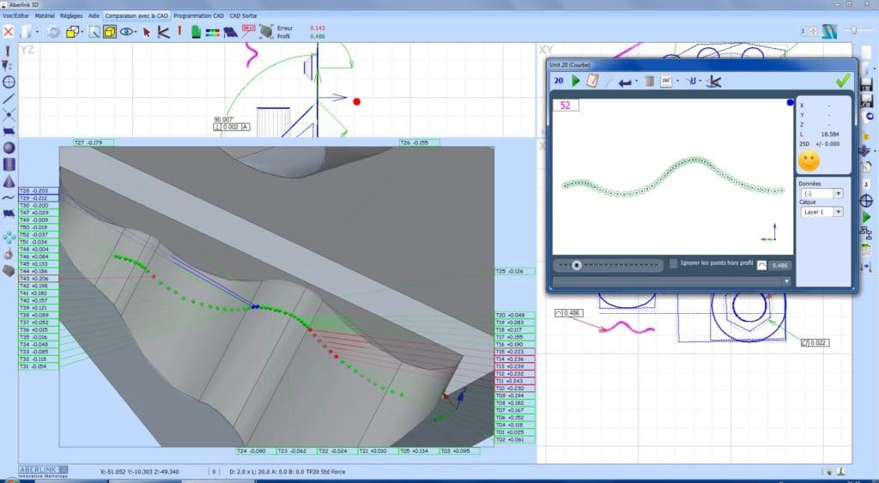
Task: Click the save floppy disk icon on right sidebar
Action: (x=866, y=85)
